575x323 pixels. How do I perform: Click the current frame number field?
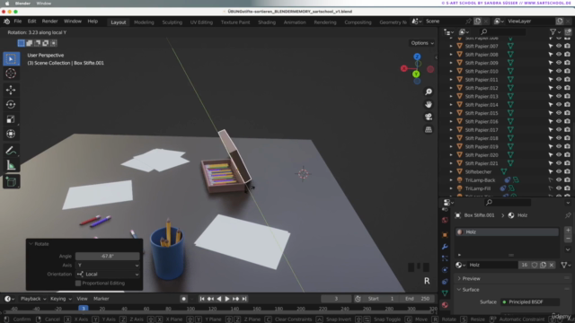point(336,299)
